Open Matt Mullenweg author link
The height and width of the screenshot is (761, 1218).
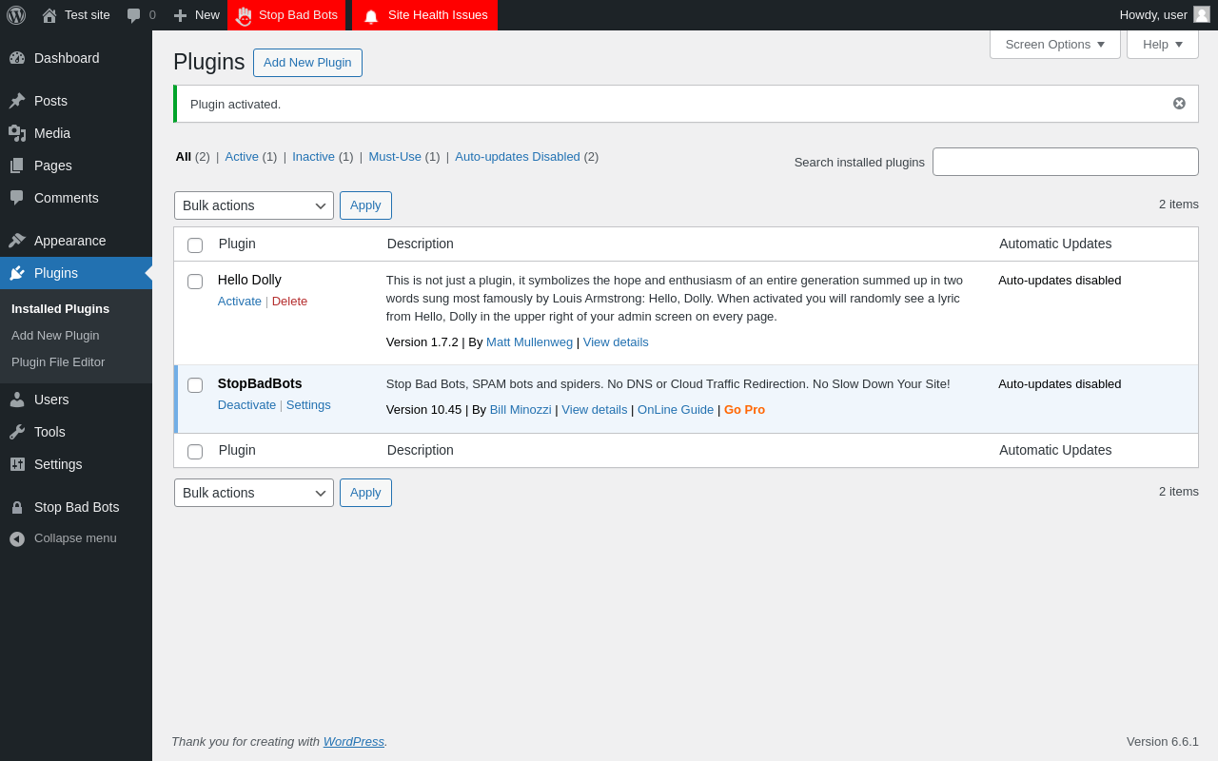(x=529, y=342)
